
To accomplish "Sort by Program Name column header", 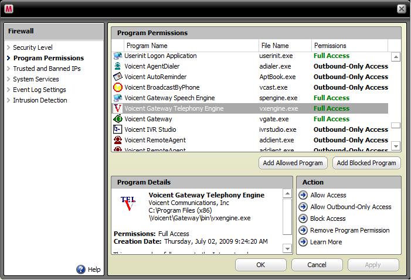I will point(147,46).
